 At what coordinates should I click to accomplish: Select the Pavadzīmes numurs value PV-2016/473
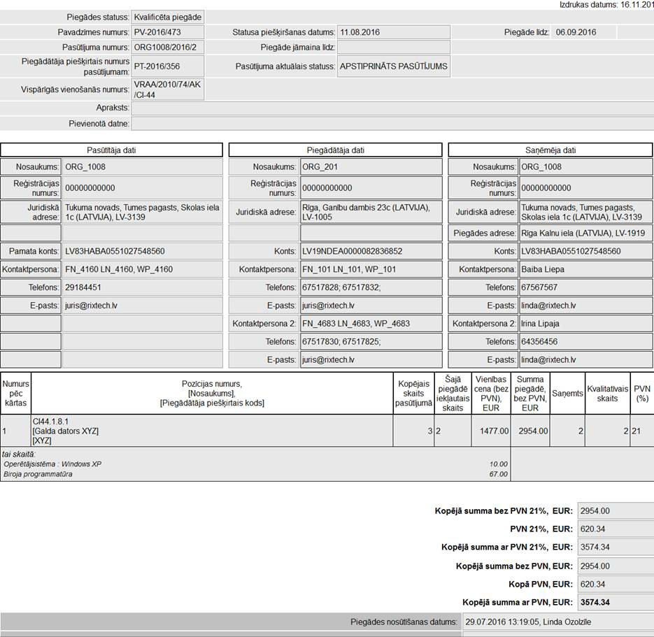pyautogui.click(x=168, y=32)
